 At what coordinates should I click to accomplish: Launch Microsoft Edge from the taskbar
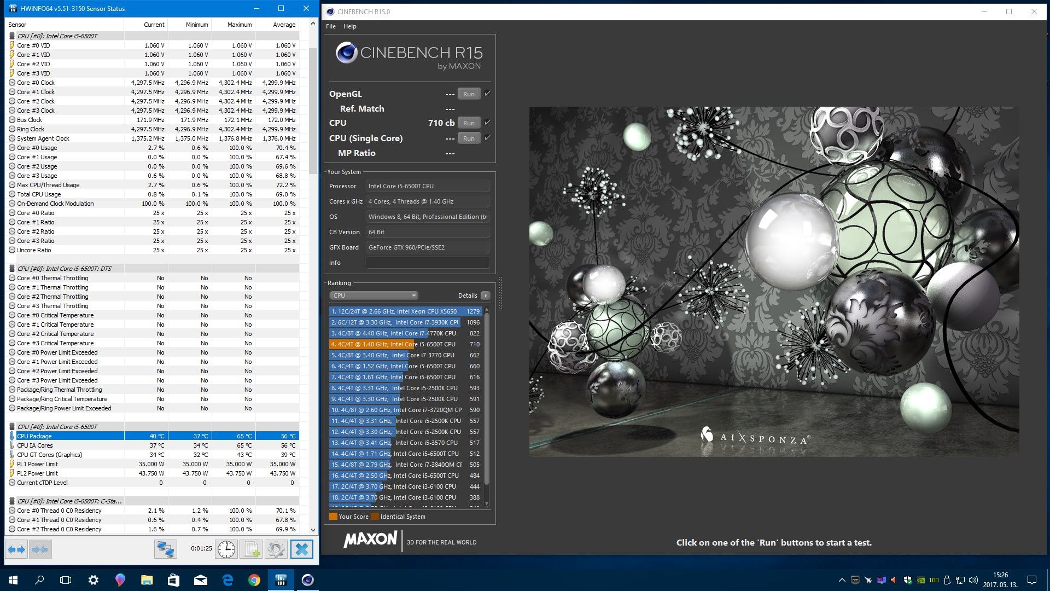(x=227, y=580)
